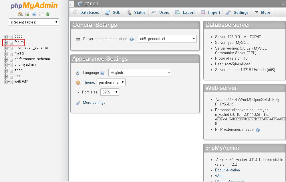Switch to the Databases tab

click(x=86, y=12)
